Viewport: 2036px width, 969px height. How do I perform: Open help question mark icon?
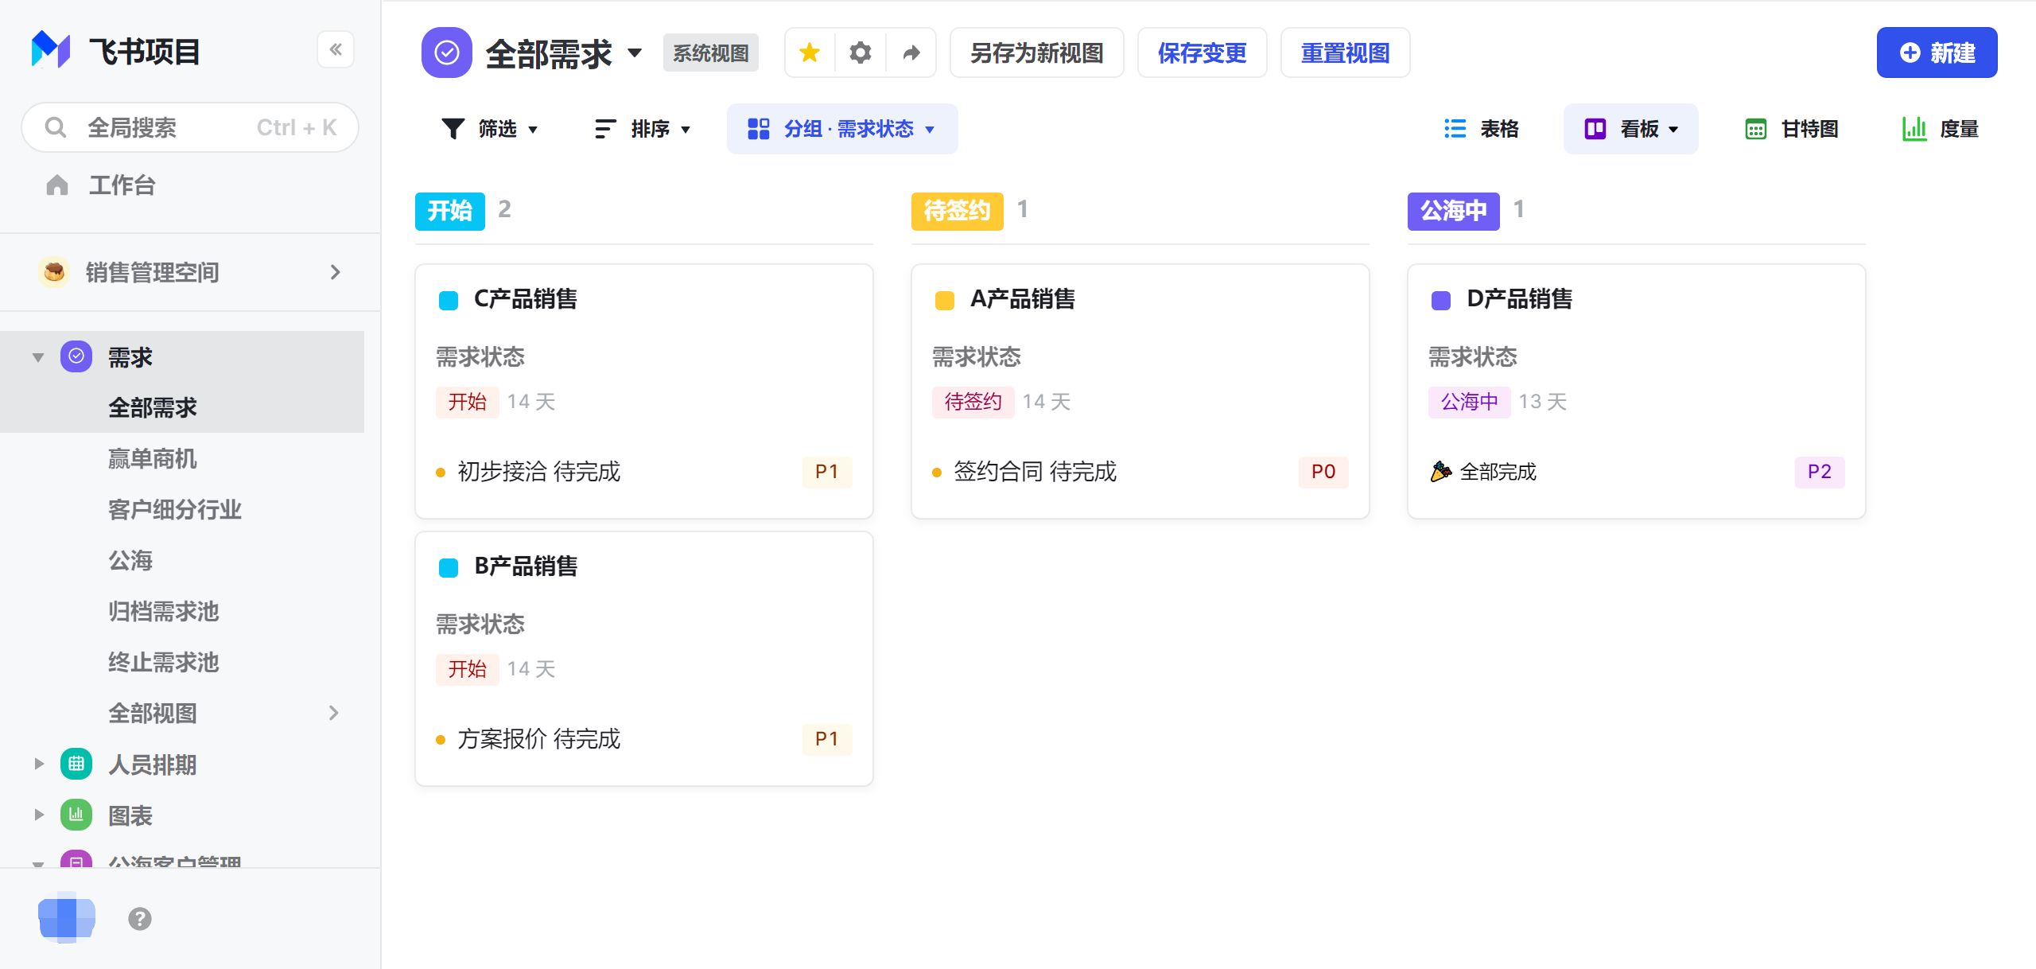[140, 919]
